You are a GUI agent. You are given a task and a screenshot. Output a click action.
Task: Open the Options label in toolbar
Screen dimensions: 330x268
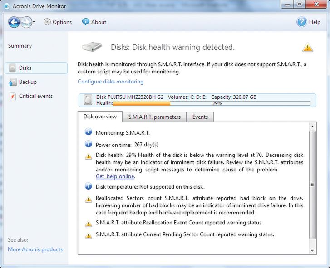(62, 22)
